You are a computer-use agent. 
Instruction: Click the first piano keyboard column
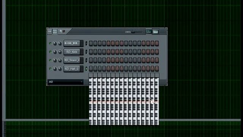pos(91,101)
